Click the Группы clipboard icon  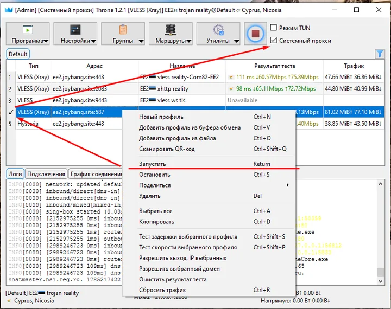coord(123,29)
